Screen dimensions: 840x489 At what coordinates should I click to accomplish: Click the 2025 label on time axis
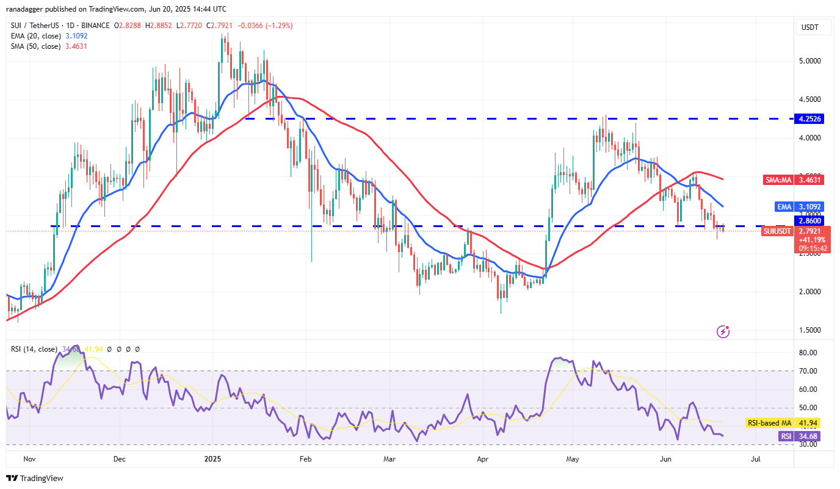[213, 458]
